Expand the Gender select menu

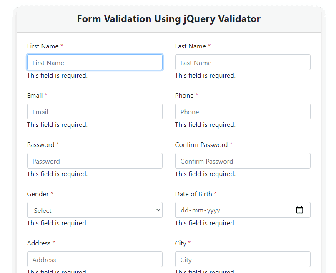(95, 210)
